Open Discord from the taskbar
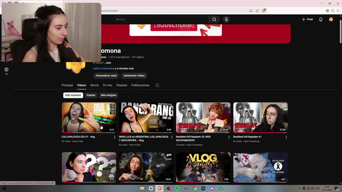This screenshot has height=192, width=342. 212,189
